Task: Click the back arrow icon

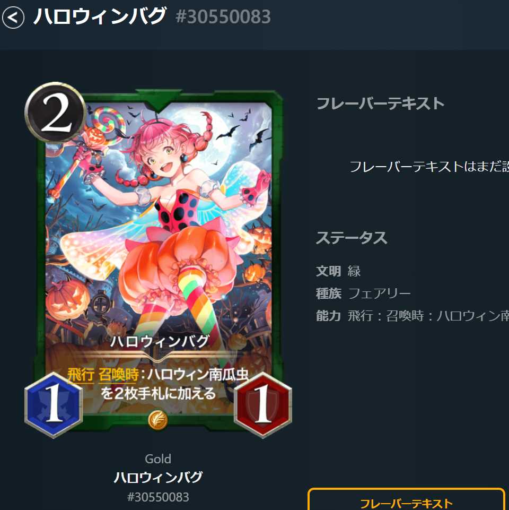Action: (x=13, y=17)
